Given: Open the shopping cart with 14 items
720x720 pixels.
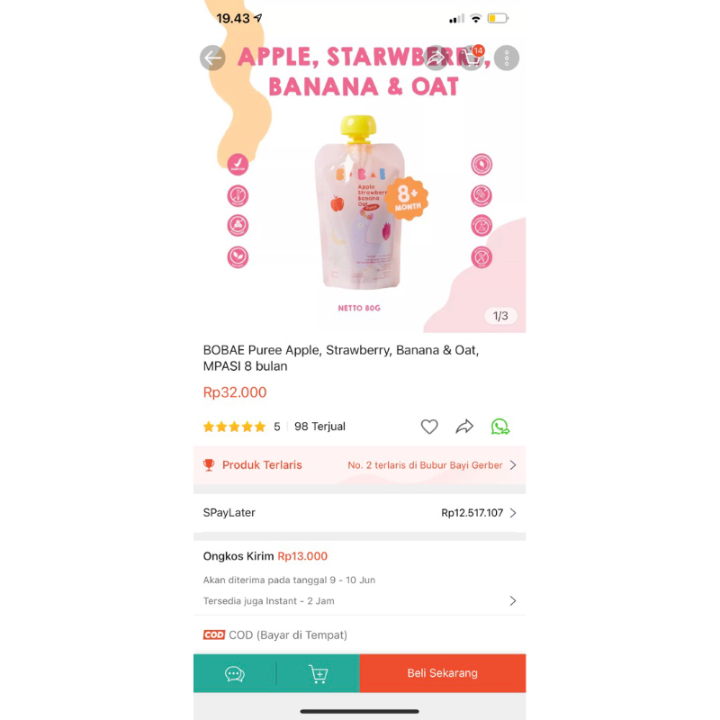Looking at the screenshot, I should click(x=471, y=58).
